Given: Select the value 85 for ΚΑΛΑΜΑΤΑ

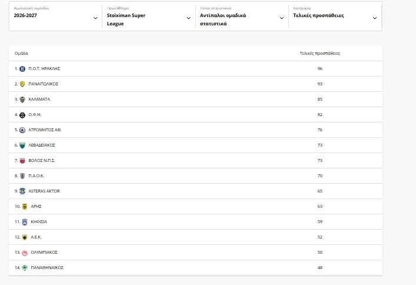Looking at the screenshot, I should coord(320,100).
